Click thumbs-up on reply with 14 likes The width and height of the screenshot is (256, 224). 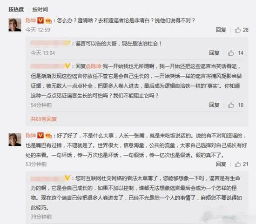pyautogui.click(x=231, y=53)
